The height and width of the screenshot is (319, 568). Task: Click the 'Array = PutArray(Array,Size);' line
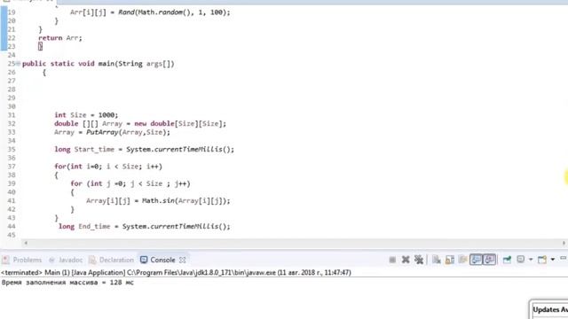(x=112, y=132)
